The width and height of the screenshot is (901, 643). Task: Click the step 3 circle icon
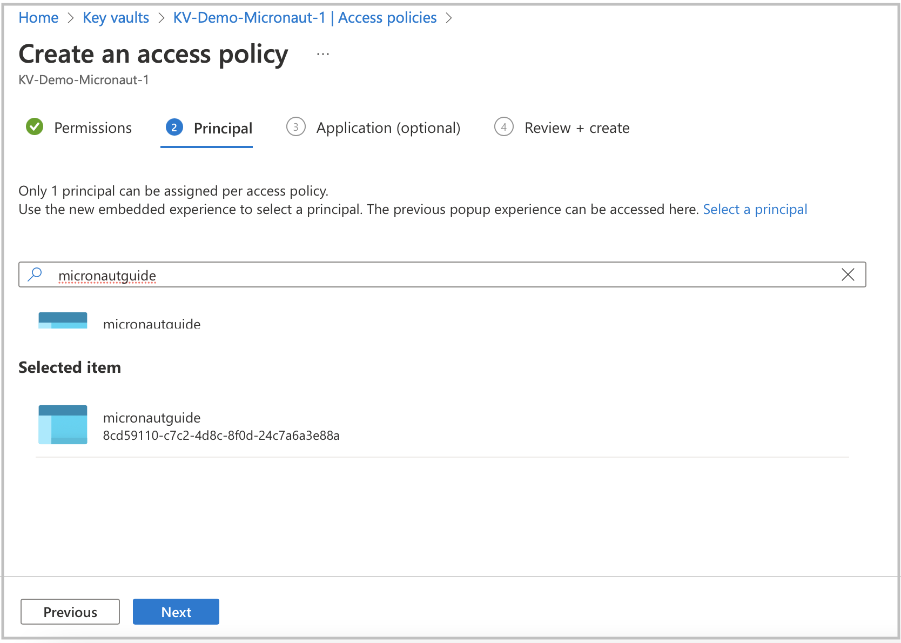tap(295, 127)
